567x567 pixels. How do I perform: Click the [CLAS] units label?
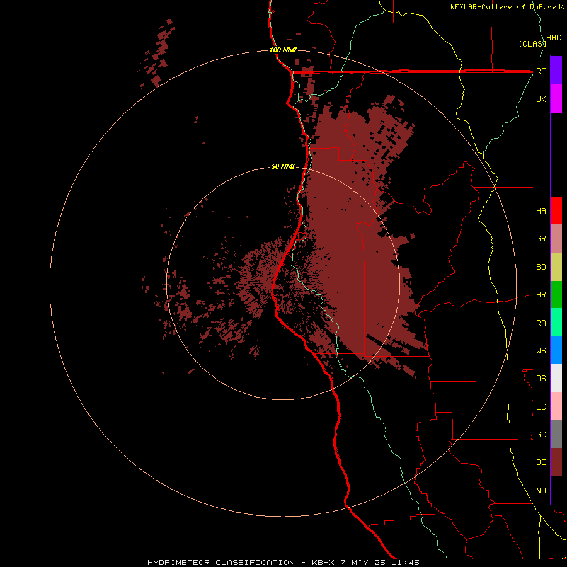pos(532,44)
